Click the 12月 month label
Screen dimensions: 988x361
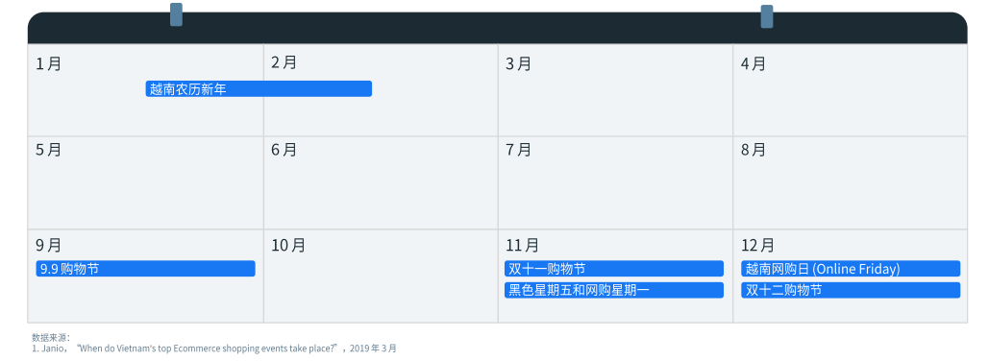pyautogui.click(x=757, y=245)
